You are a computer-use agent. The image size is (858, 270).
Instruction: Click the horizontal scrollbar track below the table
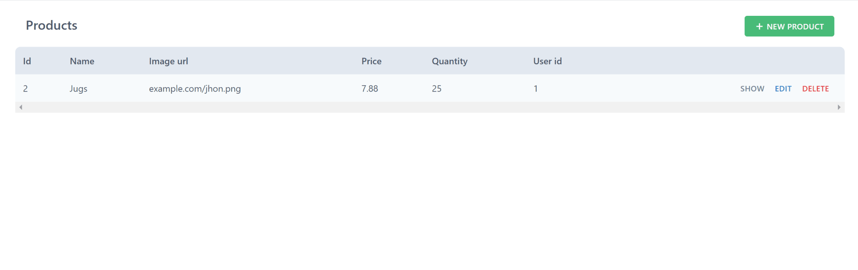430,107
